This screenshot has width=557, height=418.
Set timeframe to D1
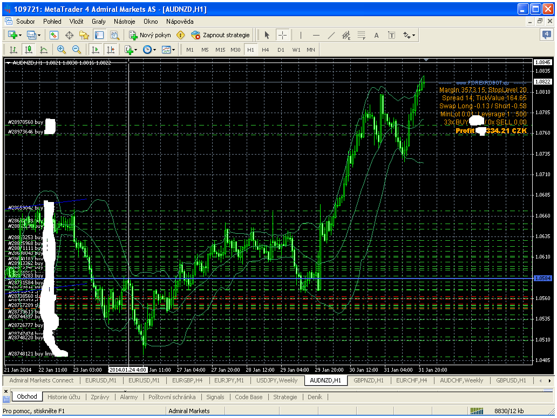point(281,50)
